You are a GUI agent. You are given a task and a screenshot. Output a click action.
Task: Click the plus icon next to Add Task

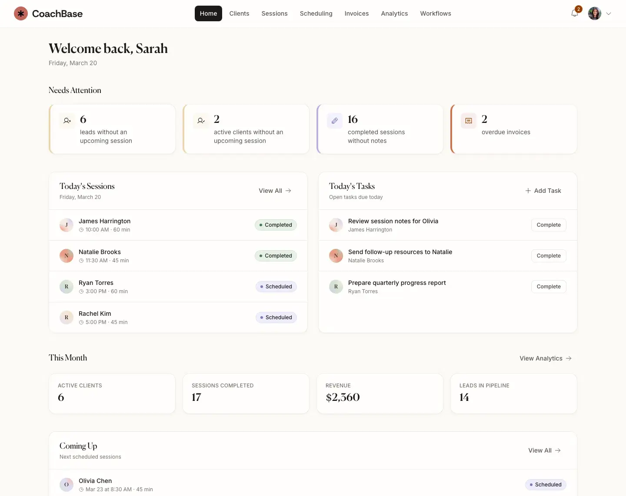pyautogui.click(x=528, y=191)
